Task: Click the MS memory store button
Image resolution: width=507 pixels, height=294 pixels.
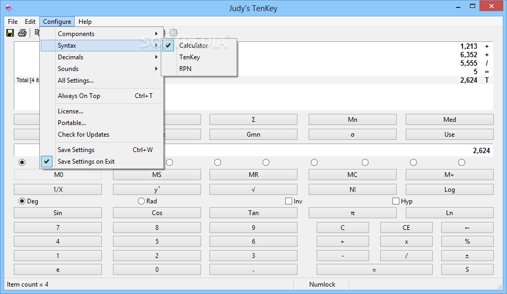Action: [x=157, y=175]
